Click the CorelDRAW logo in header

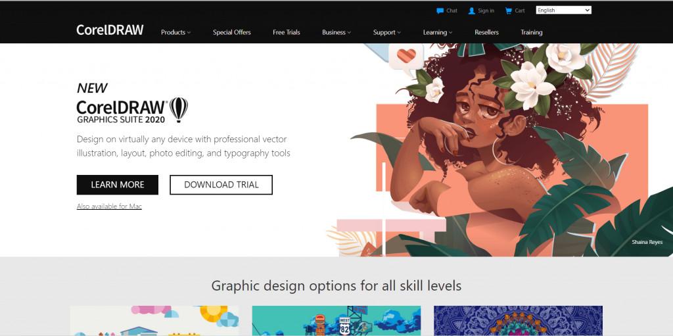click(110, 30)
